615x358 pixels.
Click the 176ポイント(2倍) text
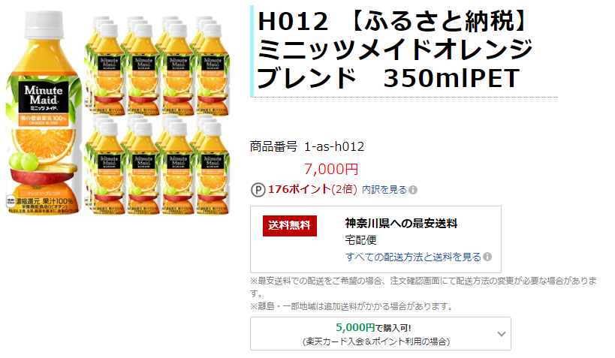(x=312, y=189)
